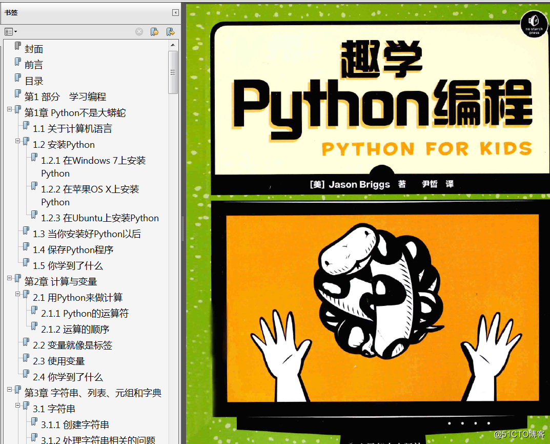Screen dimensions: 550x444
Task: Click the bookmark icon beside 3.1 字符串
Action: (26, 406)
